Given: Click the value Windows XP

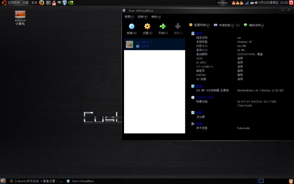Looking at the screenshot, I should pyautogui.click(x=244, y=42).
